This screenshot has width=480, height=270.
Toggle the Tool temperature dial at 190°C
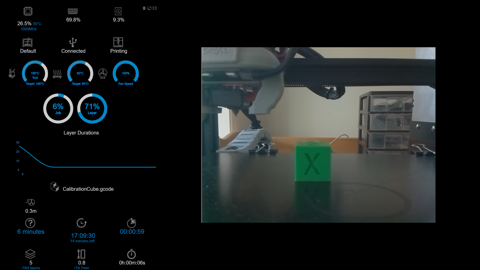34,73
